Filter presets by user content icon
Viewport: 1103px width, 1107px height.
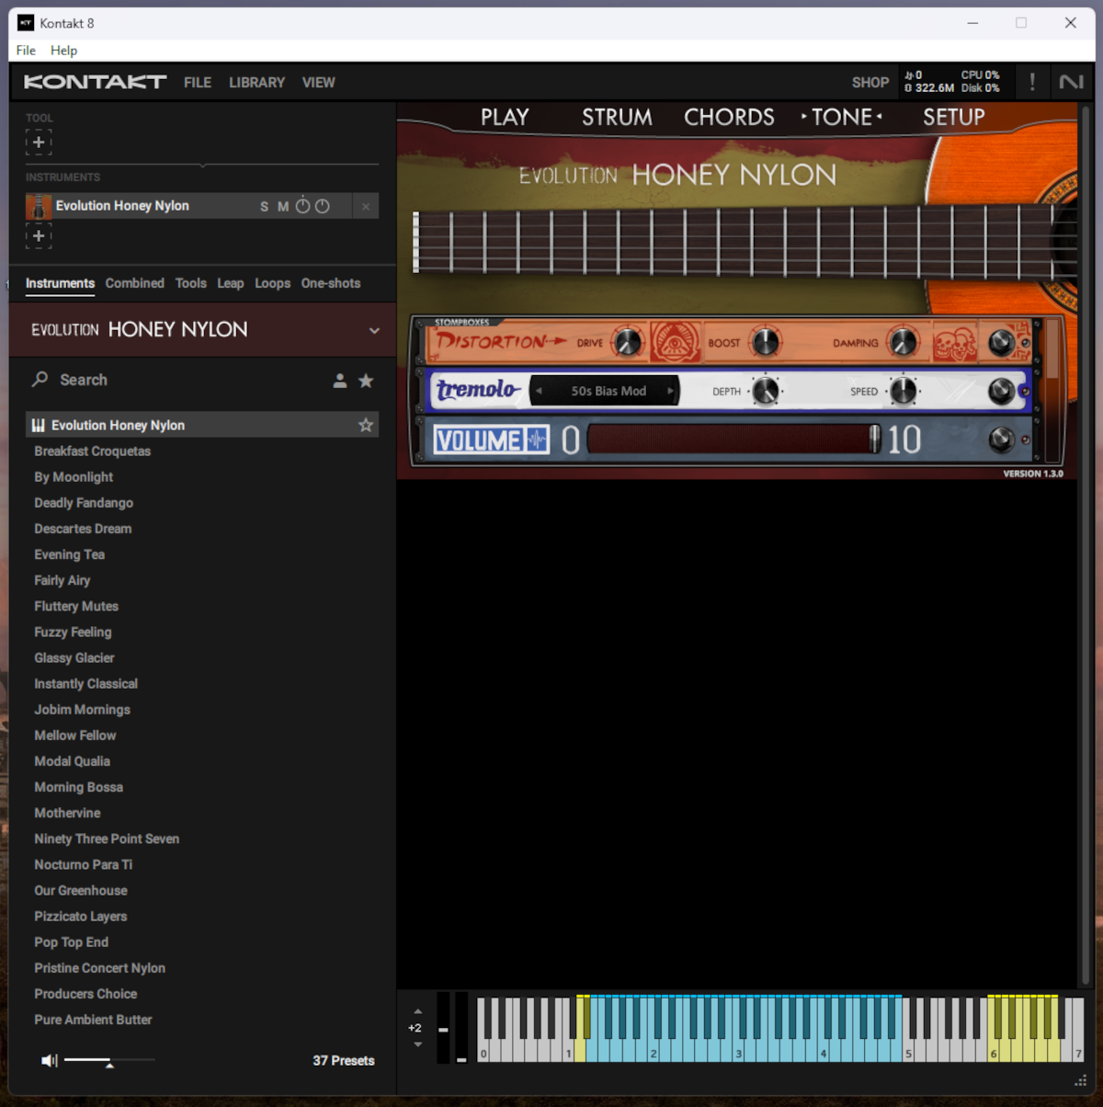(x=340, y=381)
